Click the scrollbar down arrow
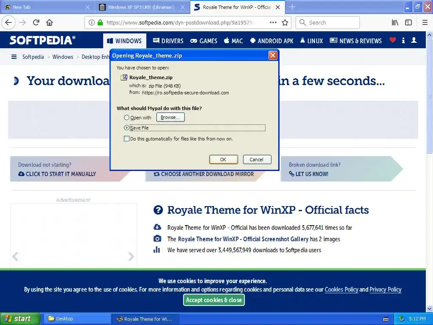This screenshot has height=325, width=433. pos(430,308)
